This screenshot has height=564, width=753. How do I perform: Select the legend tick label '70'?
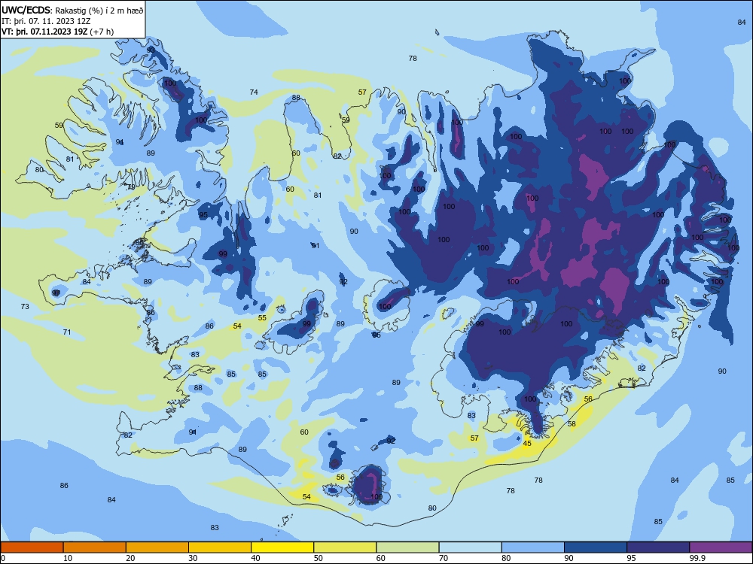pos(444,558)
